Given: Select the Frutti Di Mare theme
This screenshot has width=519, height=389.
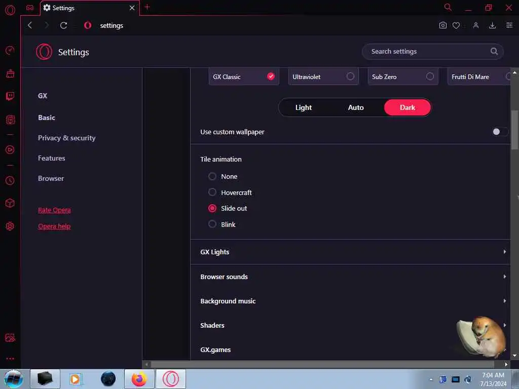Looking at the screenshot, I should pos(479,77).
